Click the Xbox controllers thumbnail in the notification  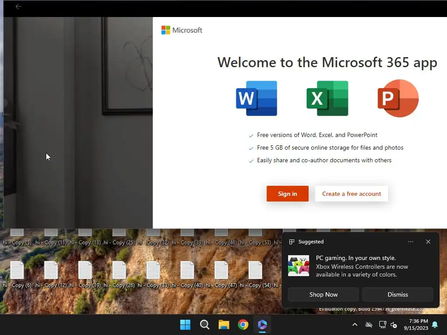click(x=299, y=266)
